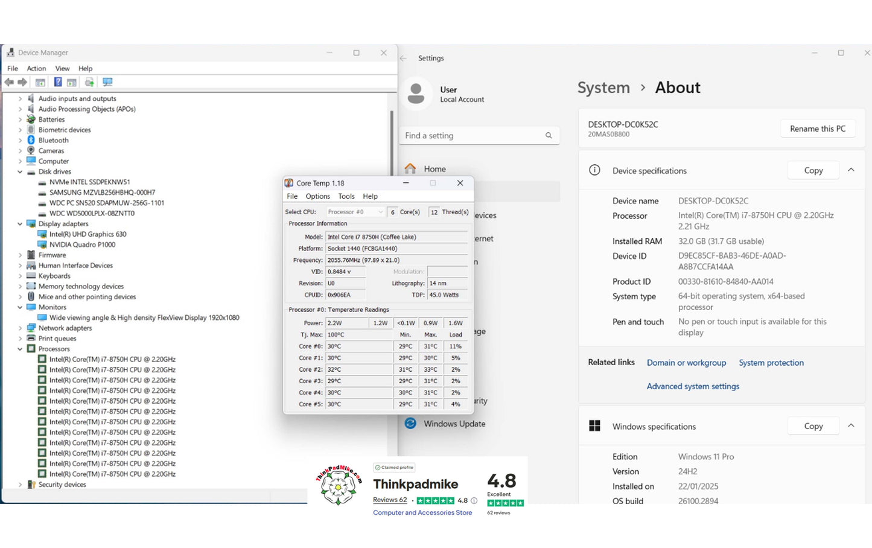Open the Options menu in Core Temp
This screenshot has width=872, height=548.
tap(317, 196)
